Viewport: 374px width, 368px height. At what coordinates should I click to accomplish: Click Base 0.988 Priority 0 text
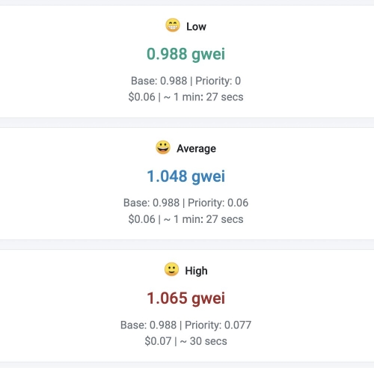(186, 81)
